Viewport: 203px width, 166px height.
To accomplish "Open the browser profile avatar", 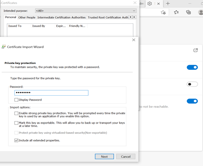I will pos(200,12).
